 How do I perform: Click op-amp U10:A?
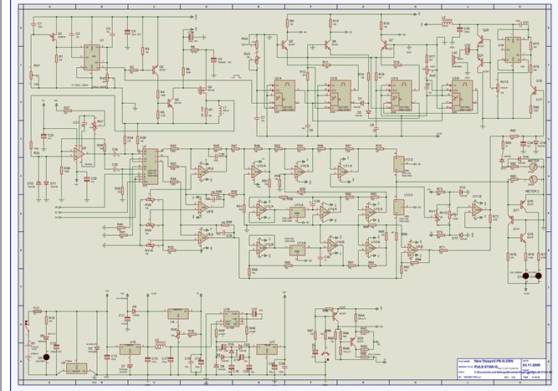(256, 172)
